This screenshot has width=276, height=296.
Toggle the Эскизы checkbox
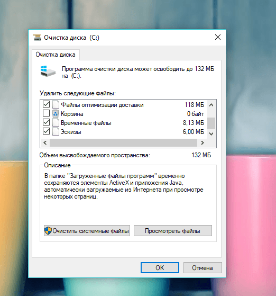[x=46, y=131]
